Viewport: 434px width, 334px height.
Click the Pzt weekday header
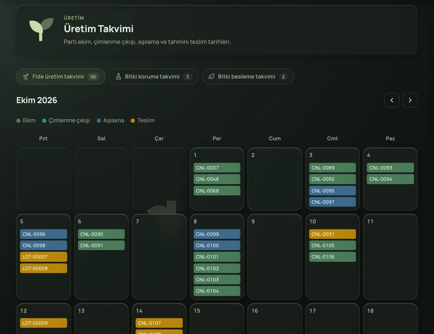[43, 138]
